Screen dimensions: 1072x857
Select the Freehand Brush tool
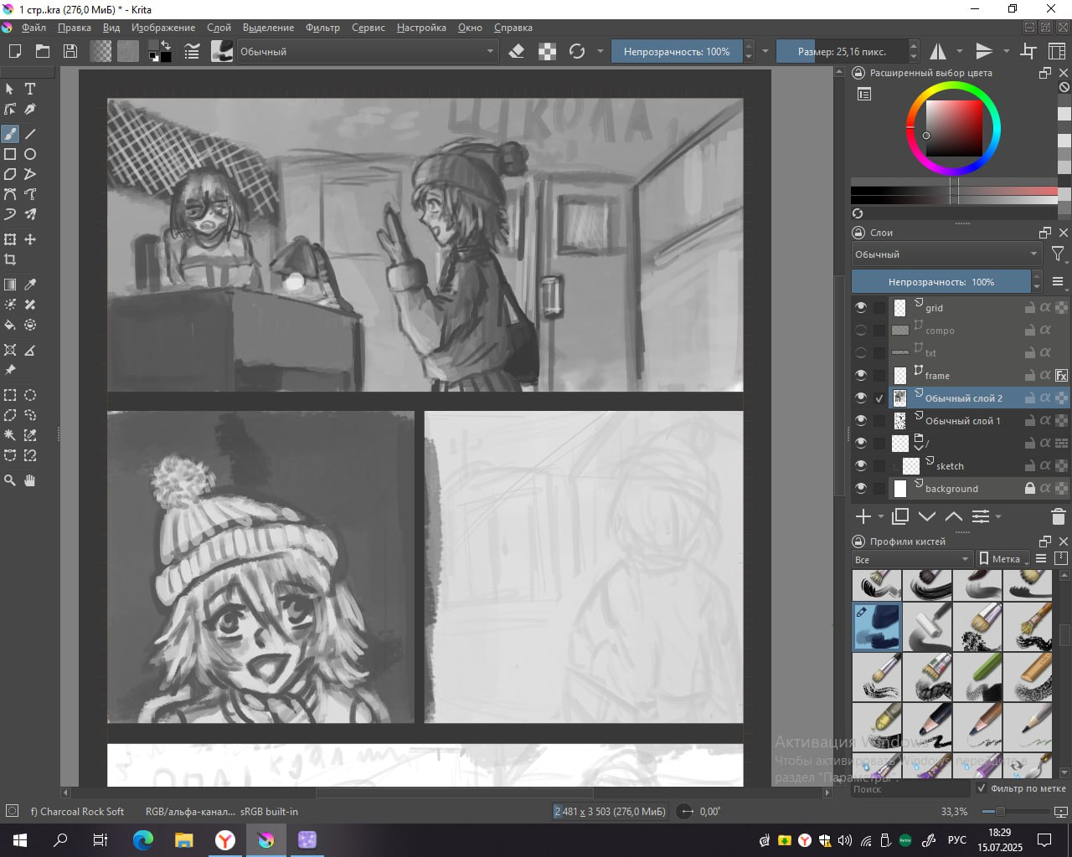[10, 134]
